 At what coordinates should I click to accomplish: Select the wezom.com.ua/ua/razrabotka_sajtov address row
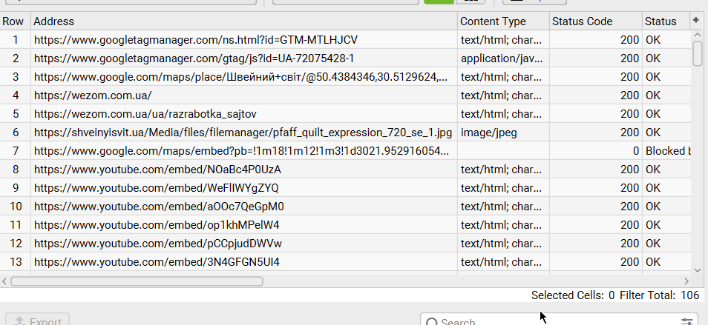(345, 114)
